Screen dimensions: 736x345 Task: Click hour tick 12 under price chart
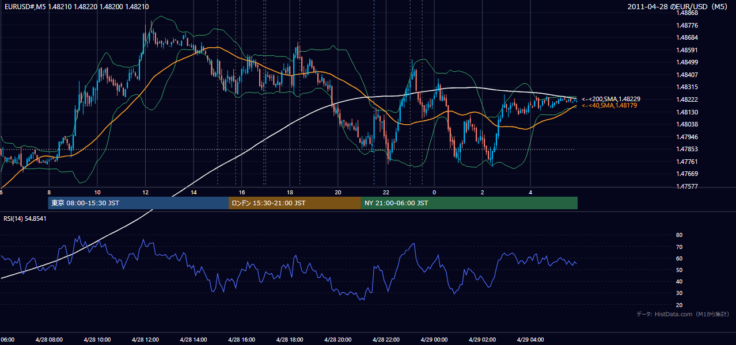(x=145, y=193)
